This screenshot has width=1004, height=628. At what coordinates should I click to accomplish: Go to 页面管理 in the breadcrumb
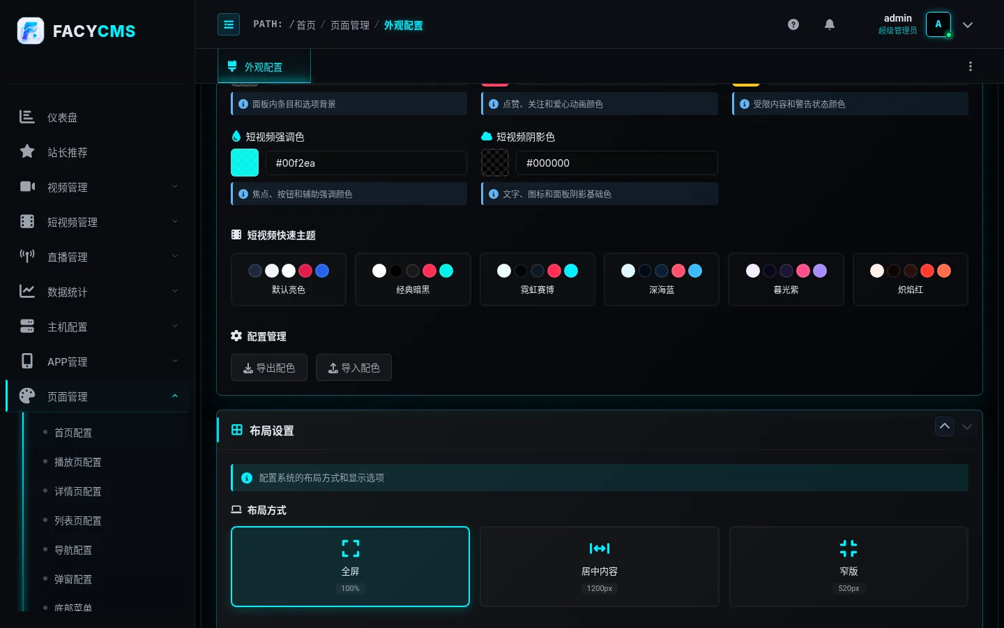tap(350, 25)
